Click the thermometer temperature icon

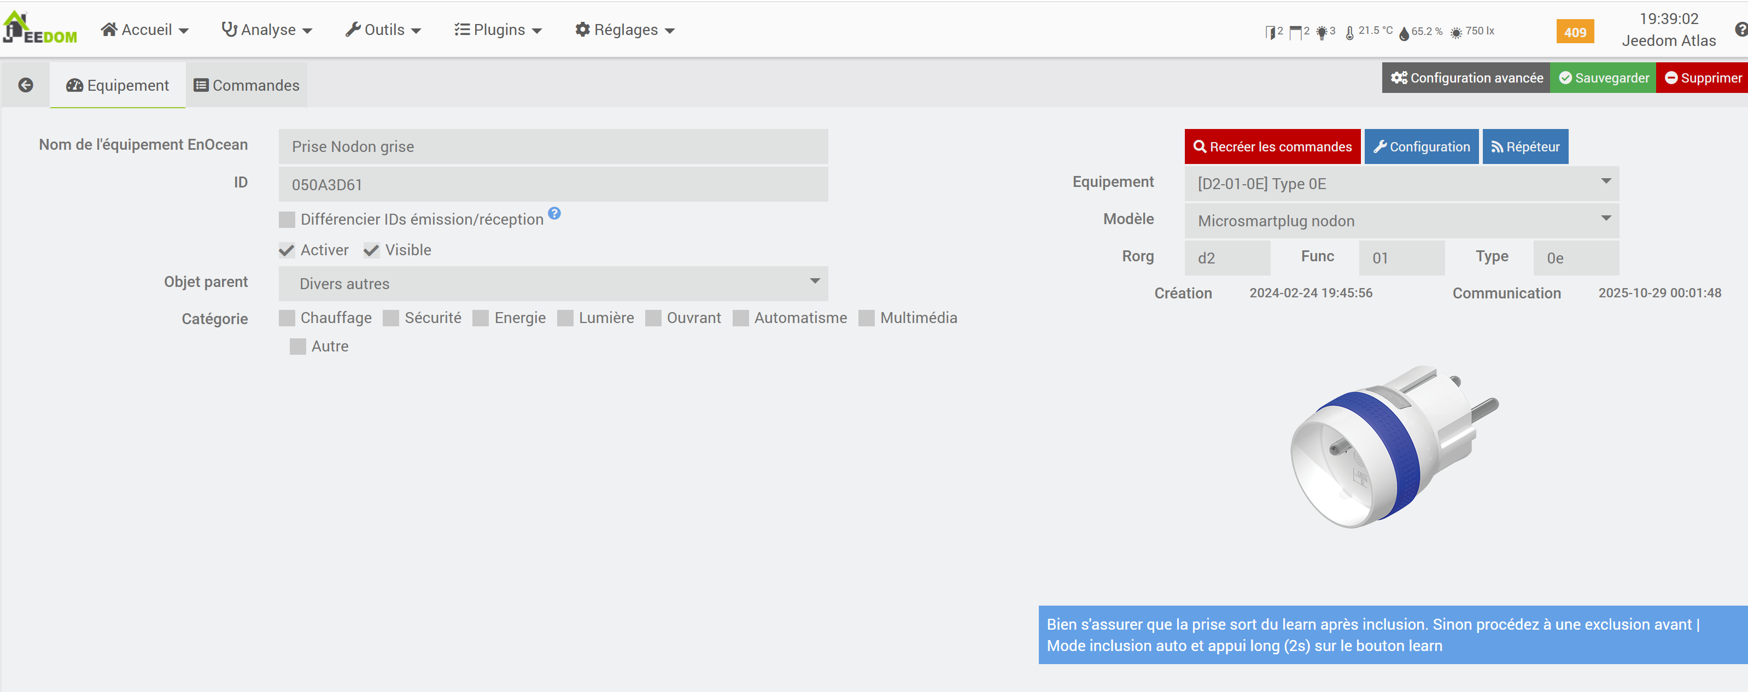1349,32
